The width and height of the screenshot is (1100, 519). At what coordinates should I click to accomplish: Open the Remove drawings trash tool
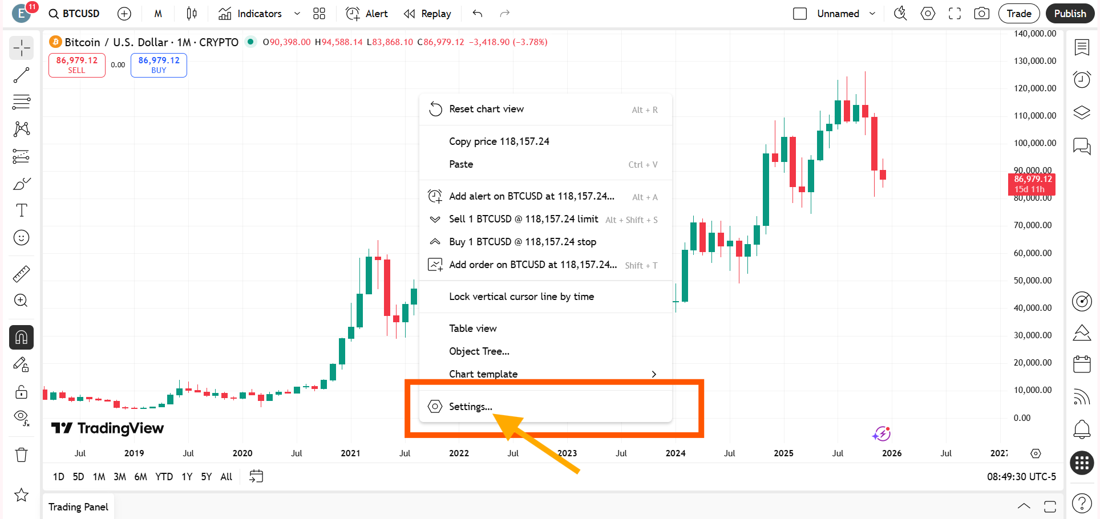tap(21, 455)
